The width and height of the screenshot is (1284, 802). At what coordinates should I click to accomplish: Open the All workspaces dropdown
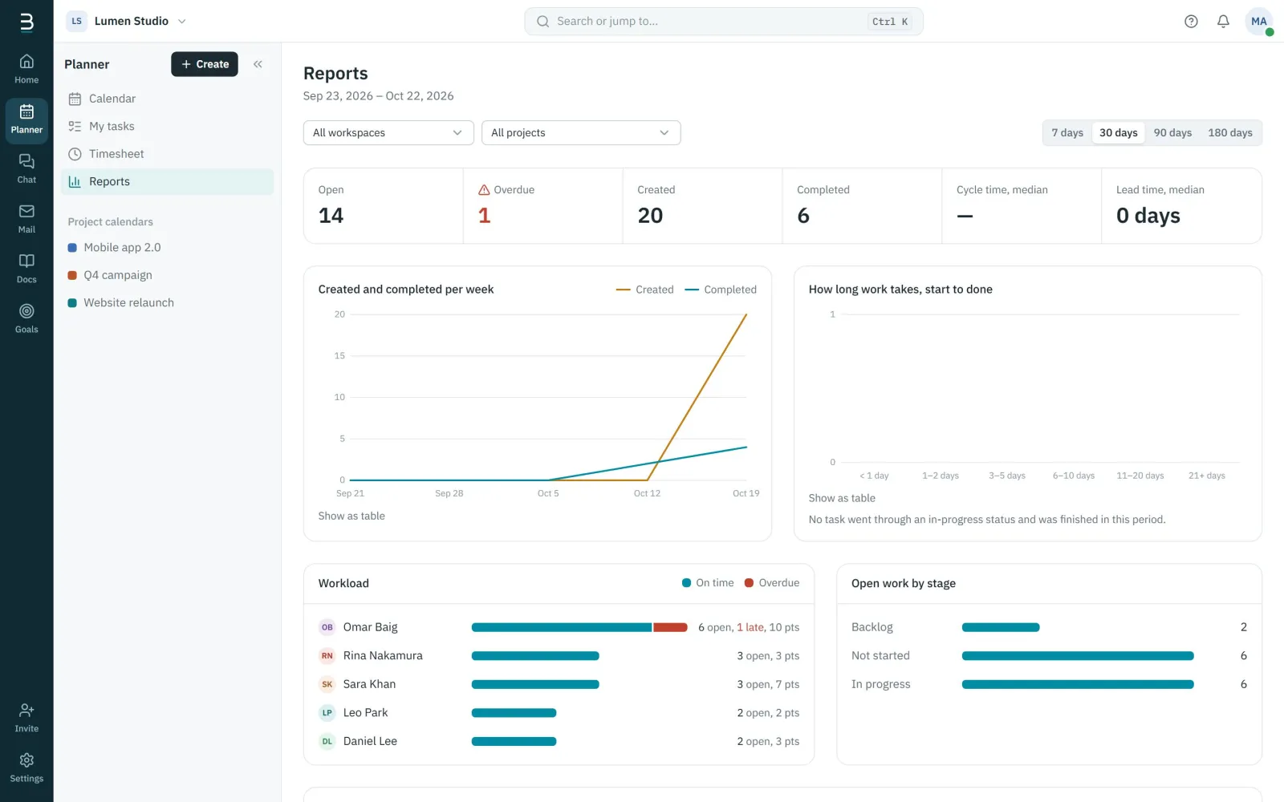point(388,133)
